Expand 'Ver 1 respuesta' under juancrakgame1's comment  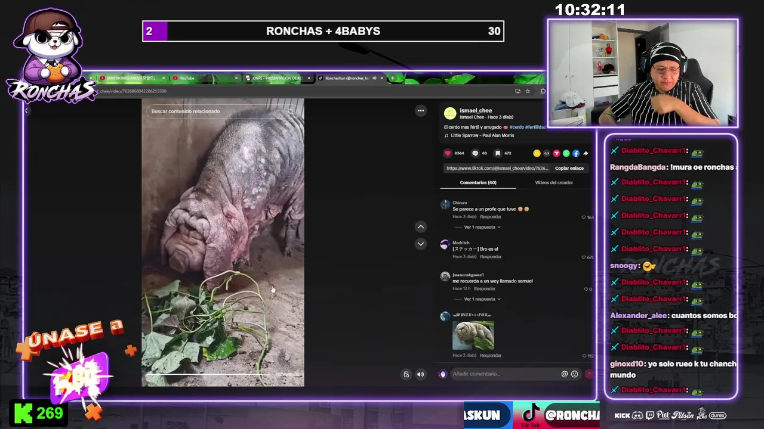pos(482,299)
